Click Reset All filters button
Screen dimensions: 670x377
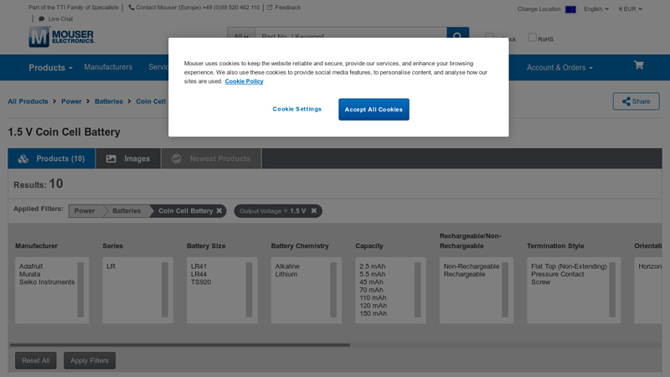[36, 360]
